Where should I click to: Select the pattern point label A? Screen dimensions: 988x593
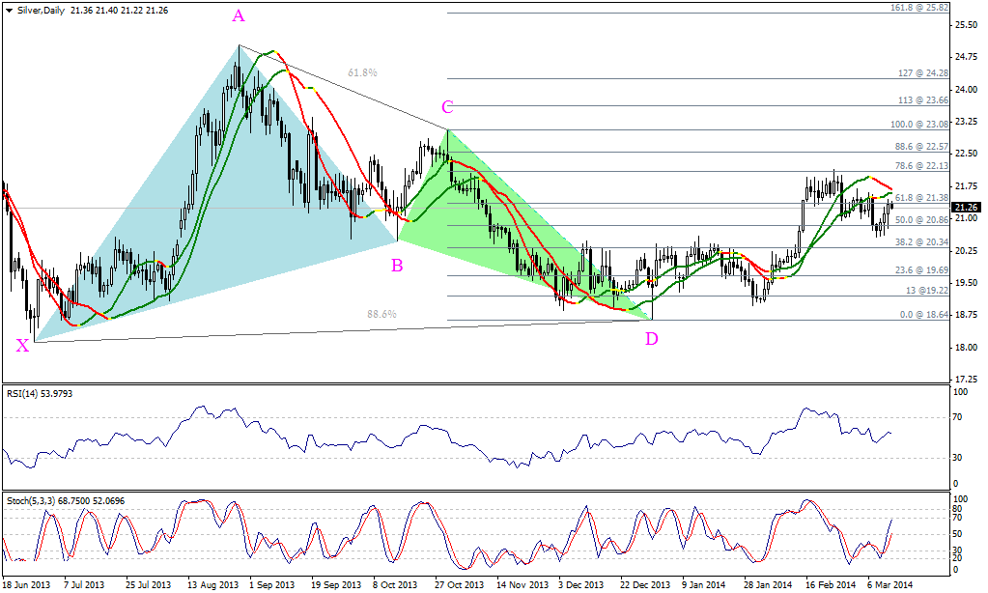coord(239,16)
